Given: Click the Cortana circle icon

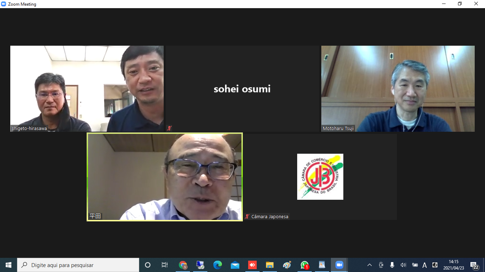Looking at the screenshot, I should 148,265.
